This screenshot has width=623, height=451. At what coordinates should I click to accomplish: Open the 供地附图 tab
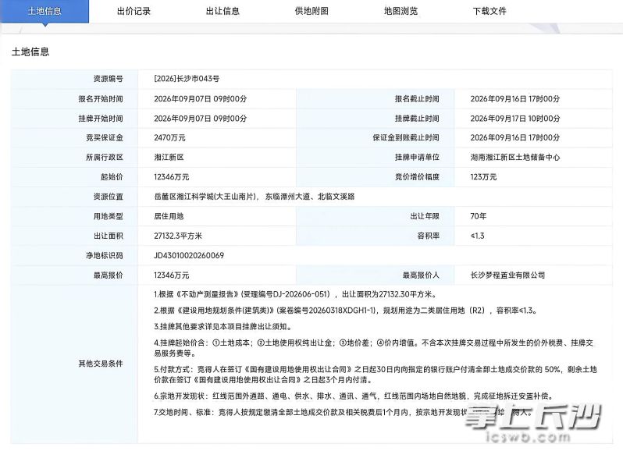tap(312, 11)
